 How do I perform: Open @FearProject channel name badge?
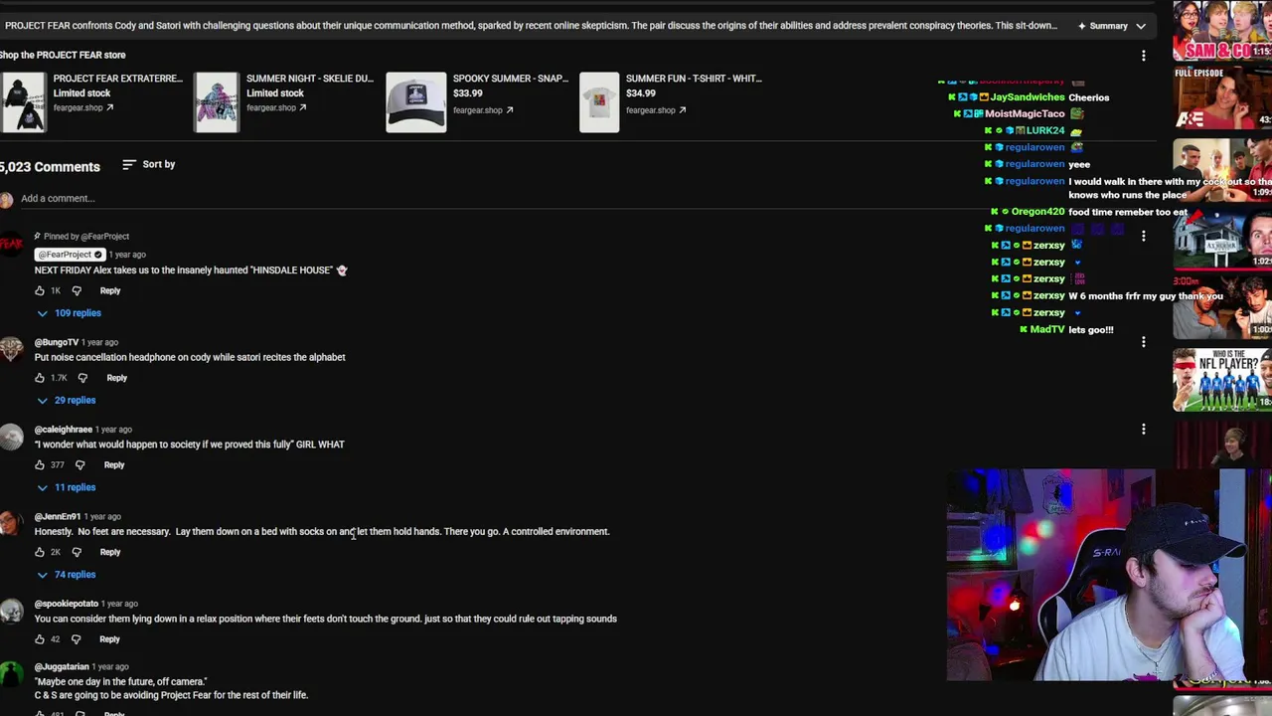coord(69,255)
